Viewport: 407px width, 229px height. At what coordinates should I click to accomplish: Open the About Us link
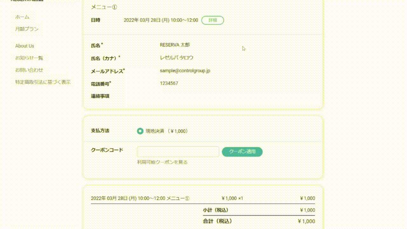[x=24, y=46]
